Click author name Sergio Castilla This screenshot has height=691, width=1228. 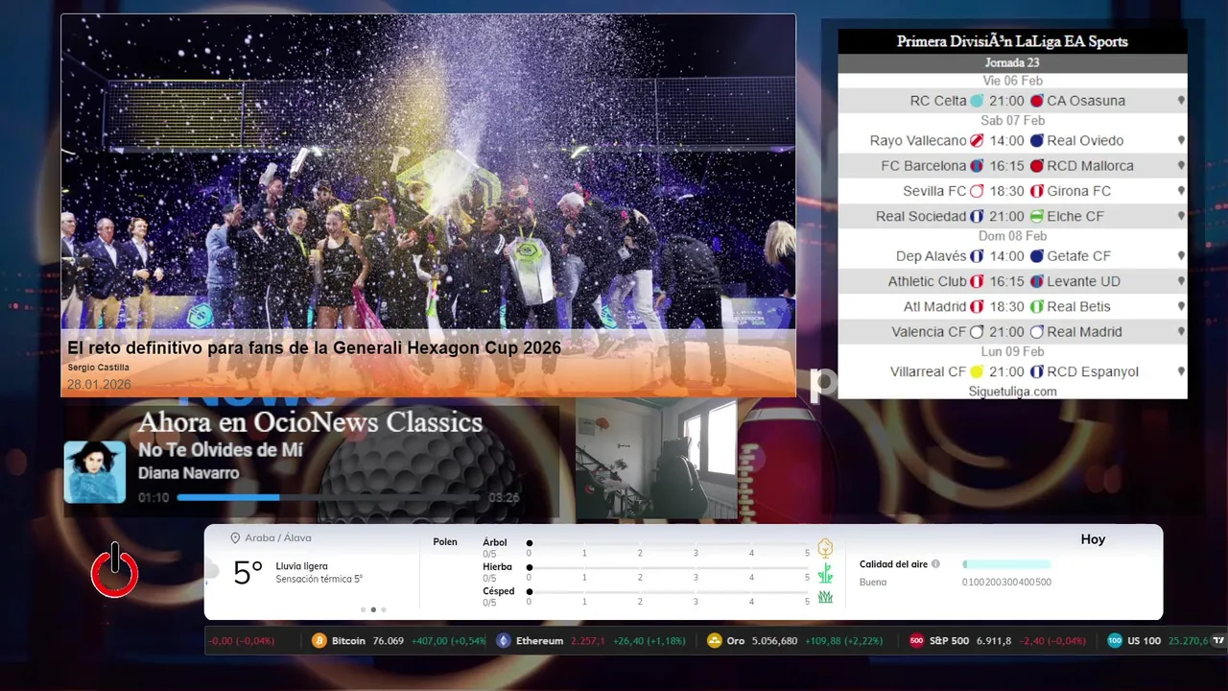98,368
